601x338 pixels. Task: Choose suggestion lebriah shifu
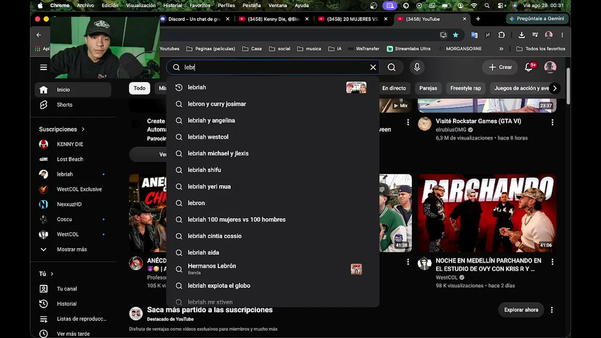(x=272, y=170)
